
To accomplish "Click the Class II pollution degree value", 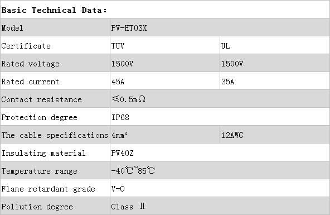I will [x=128, y=207].
